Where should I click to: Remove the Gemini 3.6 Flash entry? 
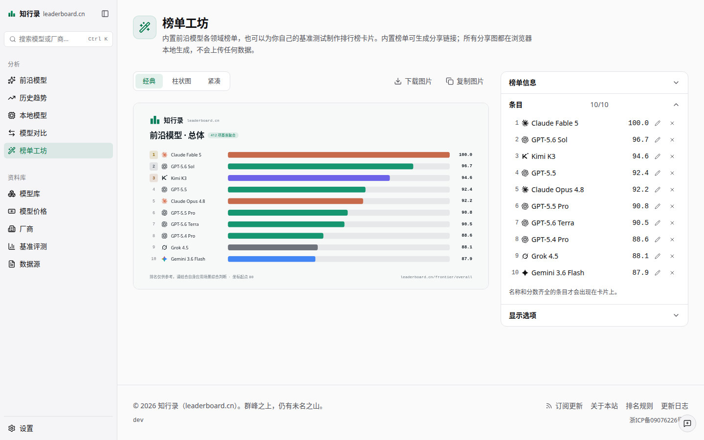(672, 273)
